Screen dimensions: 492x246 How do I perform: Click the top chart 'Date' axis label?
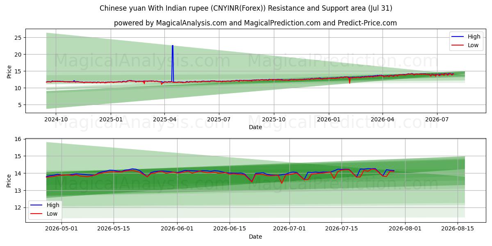click(x=255, y=128)
